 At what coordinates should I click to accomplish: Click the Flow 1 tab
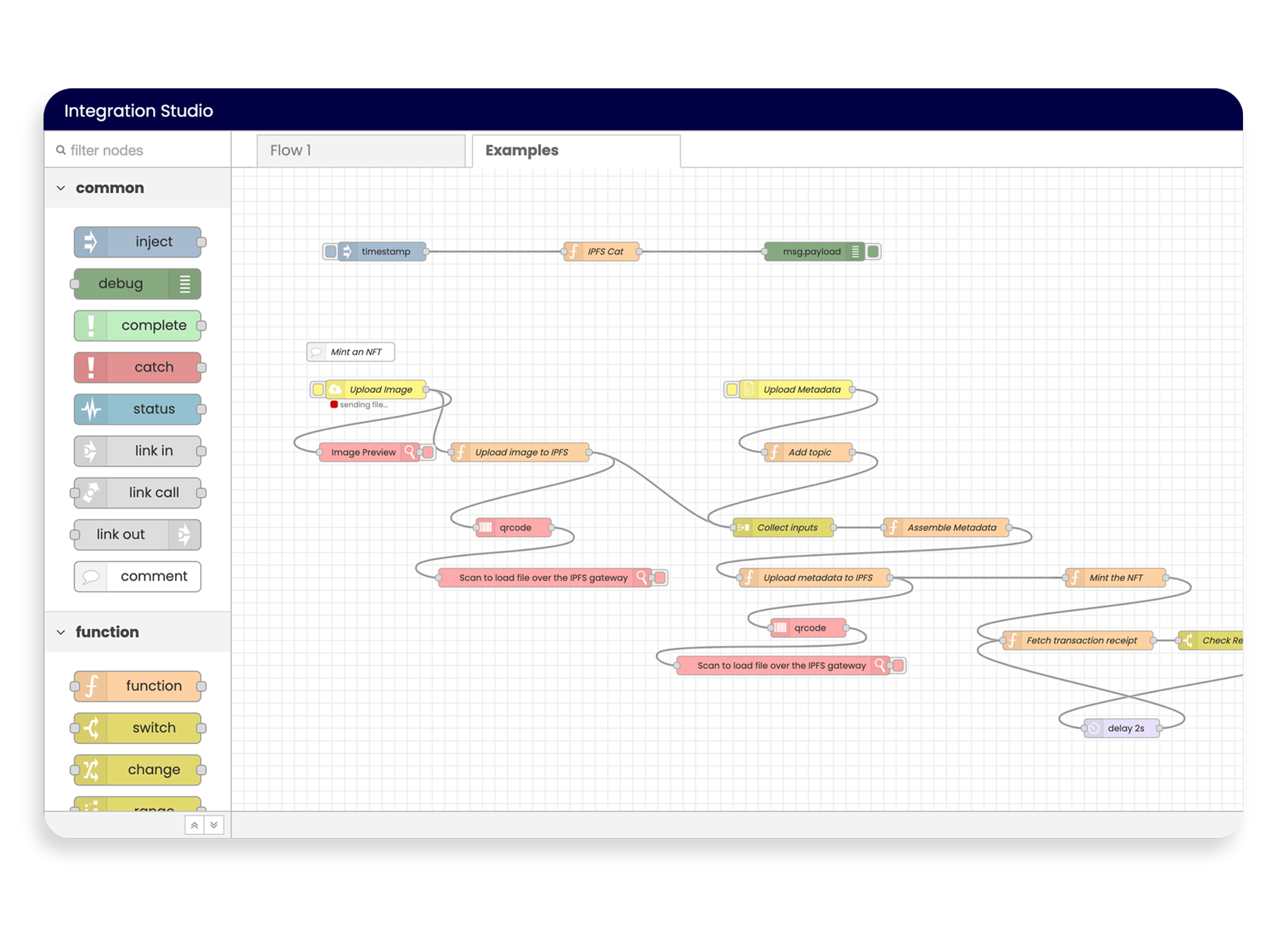363,150
